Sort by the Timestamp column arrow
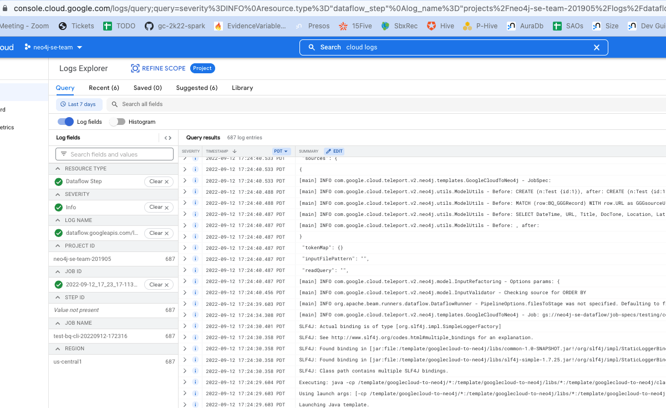The image size is (666, 408). tap(235, 151)
